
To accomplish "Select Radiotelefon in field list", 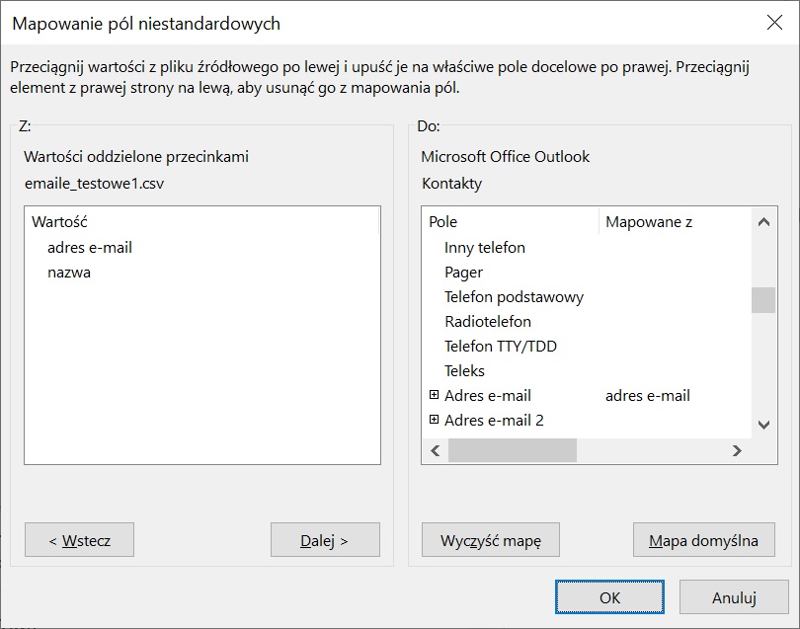I will point(488,321).
